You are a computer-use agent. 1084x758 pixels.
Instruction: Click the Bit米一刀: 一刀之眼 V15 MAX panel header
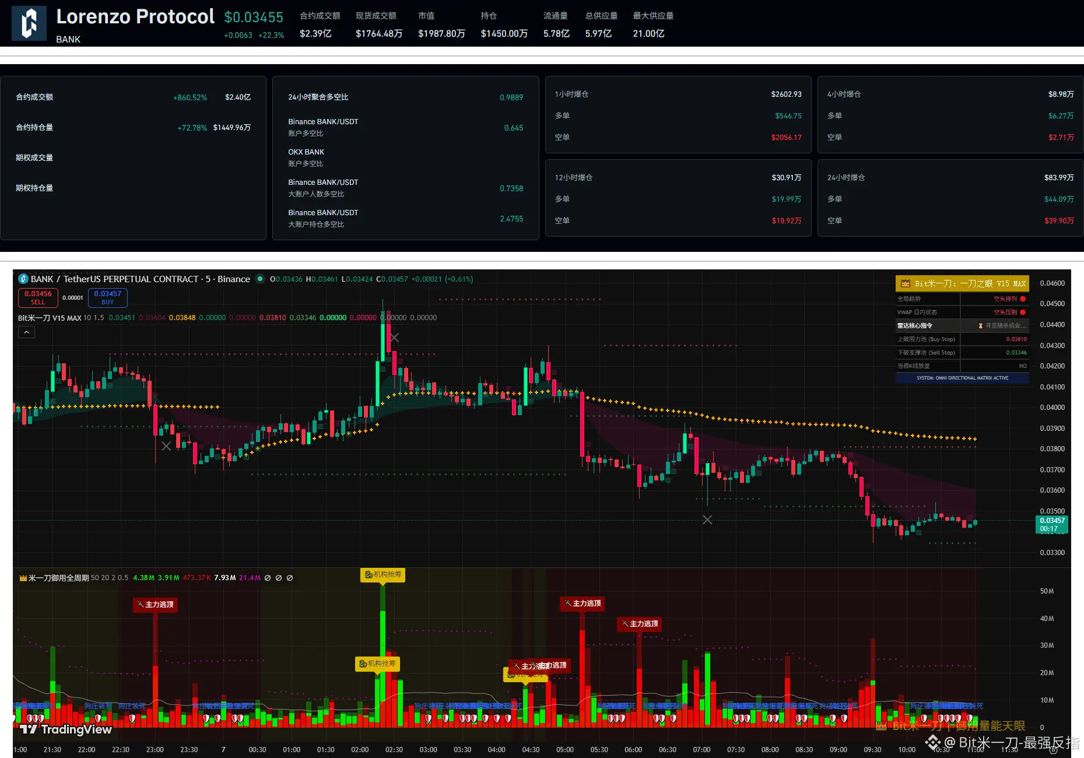[963, 284]
